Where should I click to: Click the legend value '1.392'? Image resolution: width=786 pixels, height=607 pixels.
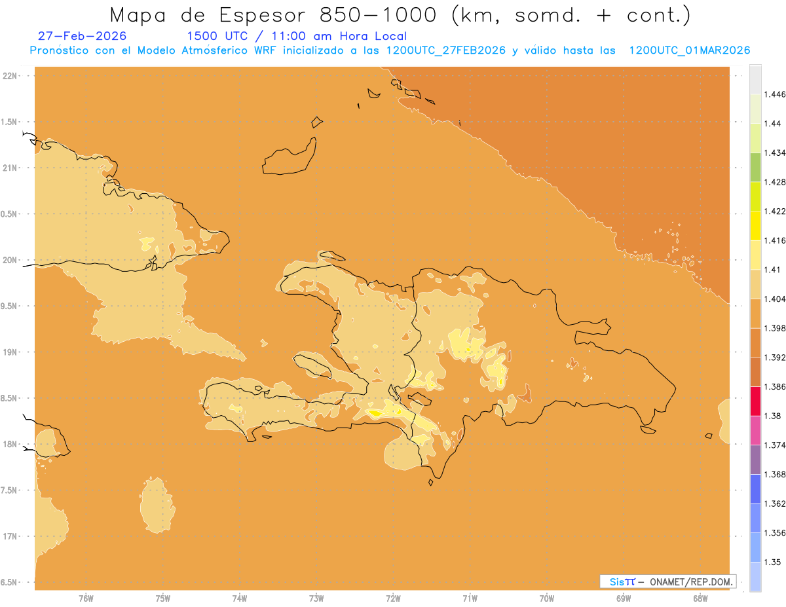pyautogui.click(x=774, y=358)
